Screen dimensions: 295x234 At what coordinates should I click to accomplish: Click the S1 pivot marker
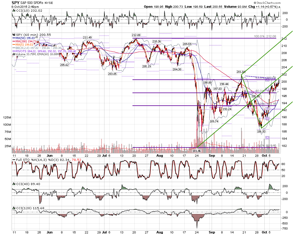pyautogui.click(x=267, y=118)
